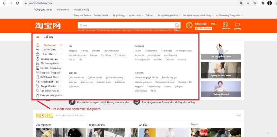
Task: Open Áo len nam search suggestion
Action: [90, 30]
